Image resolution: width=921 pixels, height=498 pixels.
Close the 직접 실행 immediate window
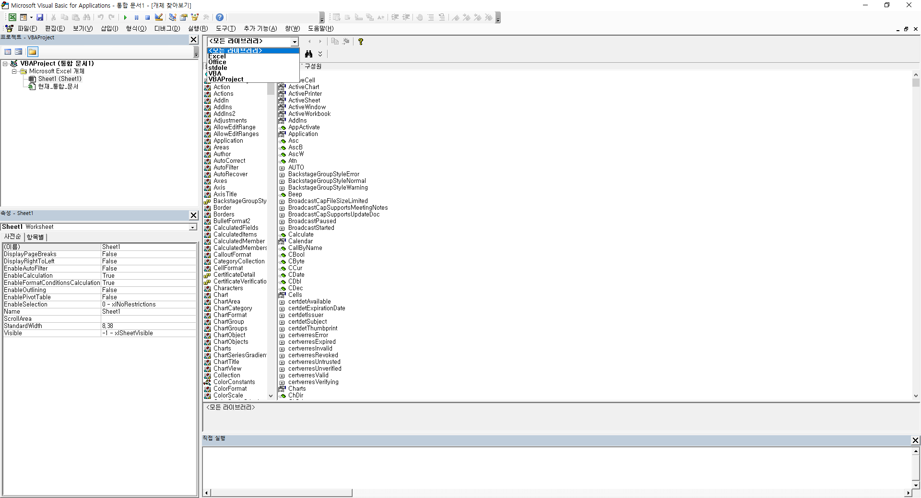[915, 441]
